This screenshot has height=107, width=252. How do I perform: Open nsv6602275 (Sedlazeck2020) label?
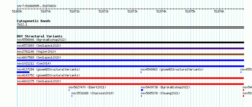(39, 81)
